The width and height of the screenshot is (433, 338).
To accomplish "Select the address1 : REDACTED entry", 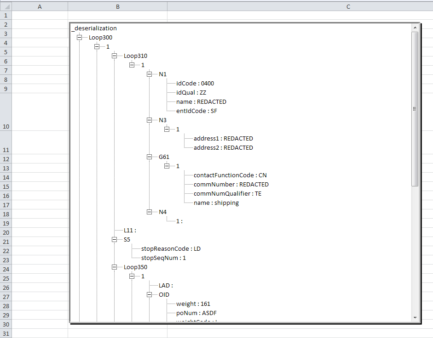I will pyautogui.click(x=223, y=138).
